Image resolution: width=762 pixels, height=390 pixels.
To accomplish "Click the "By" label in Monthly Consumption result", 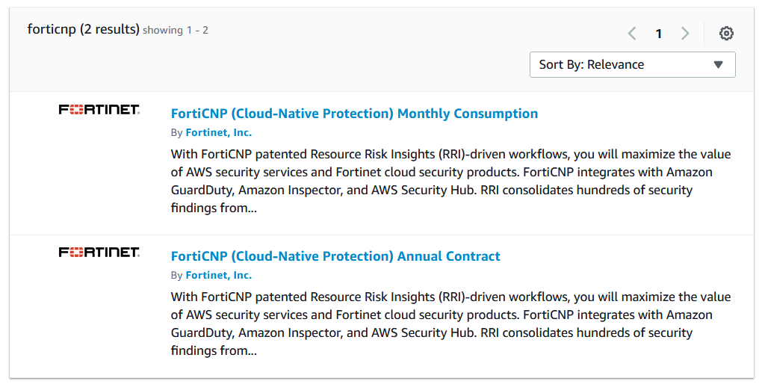I will pos(176,132).
